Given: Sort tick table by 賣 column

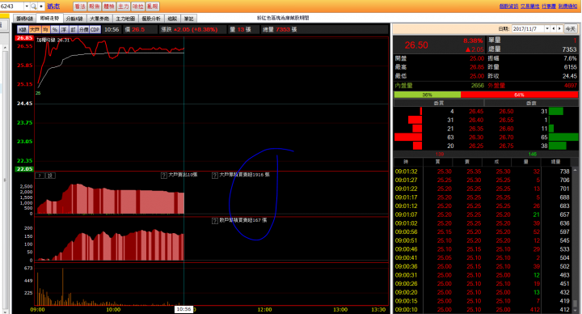Looking at the screenshot, I should click(x=467, y=162).
